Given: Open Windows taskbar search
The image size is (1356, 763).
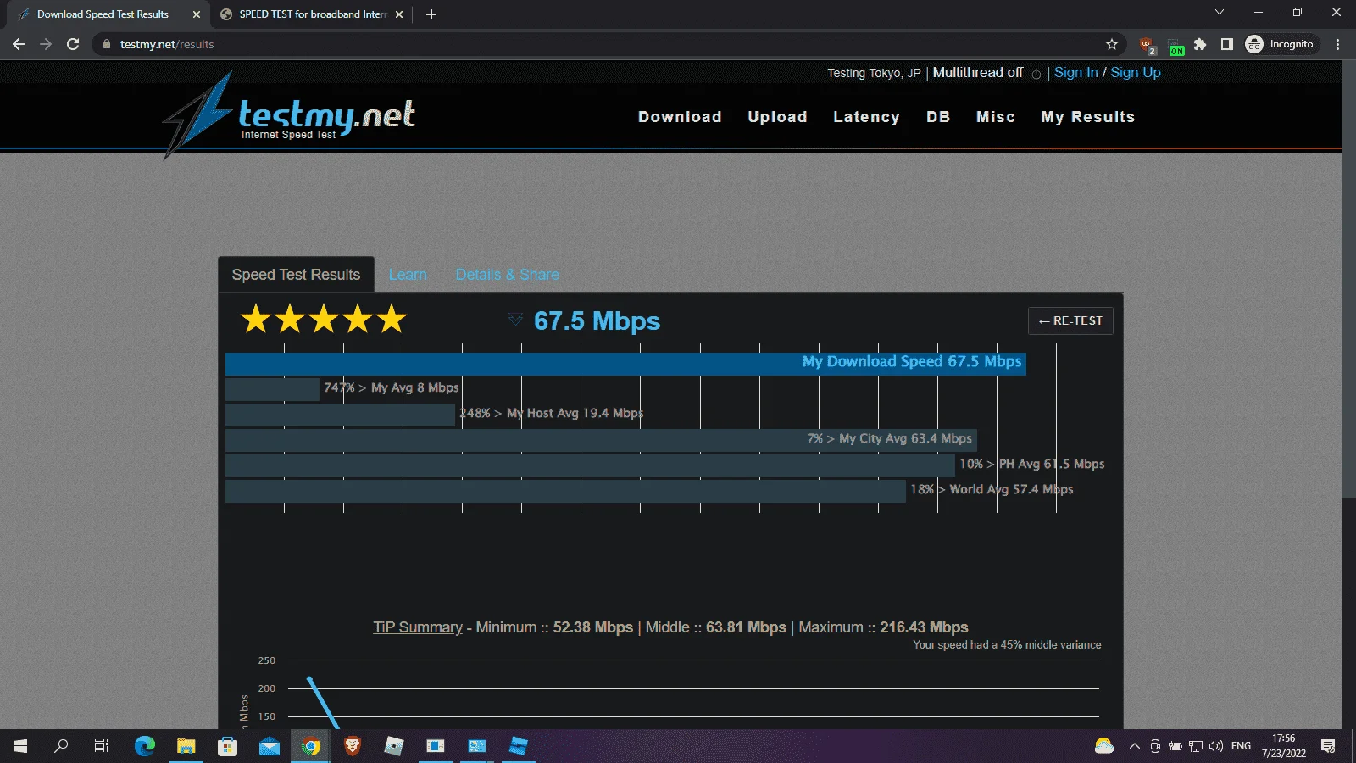Looking at the screenshot, I should pyautogui.click(x=61, y=746).
